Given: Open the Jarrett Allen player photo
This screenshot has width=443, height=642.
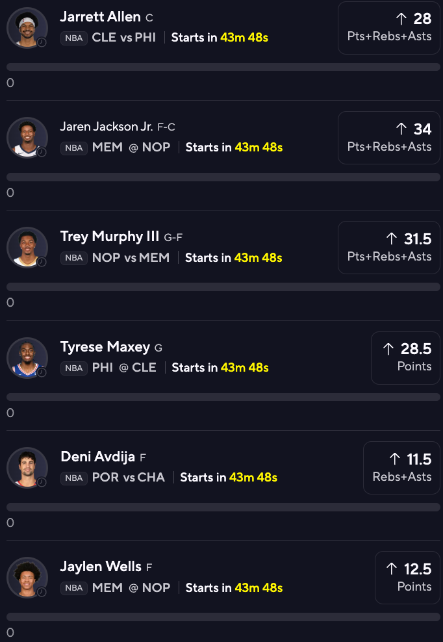Looking at the screenshot, I should click(x=27, y=27).
